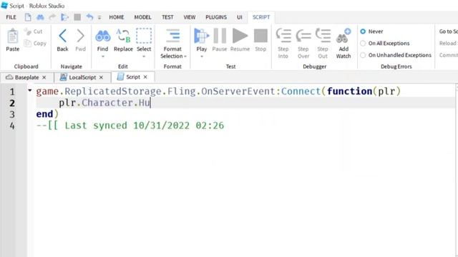Navigate forward with the Fwd arrow
This screenshot has width=458, height=257.
tap(80, 36)
